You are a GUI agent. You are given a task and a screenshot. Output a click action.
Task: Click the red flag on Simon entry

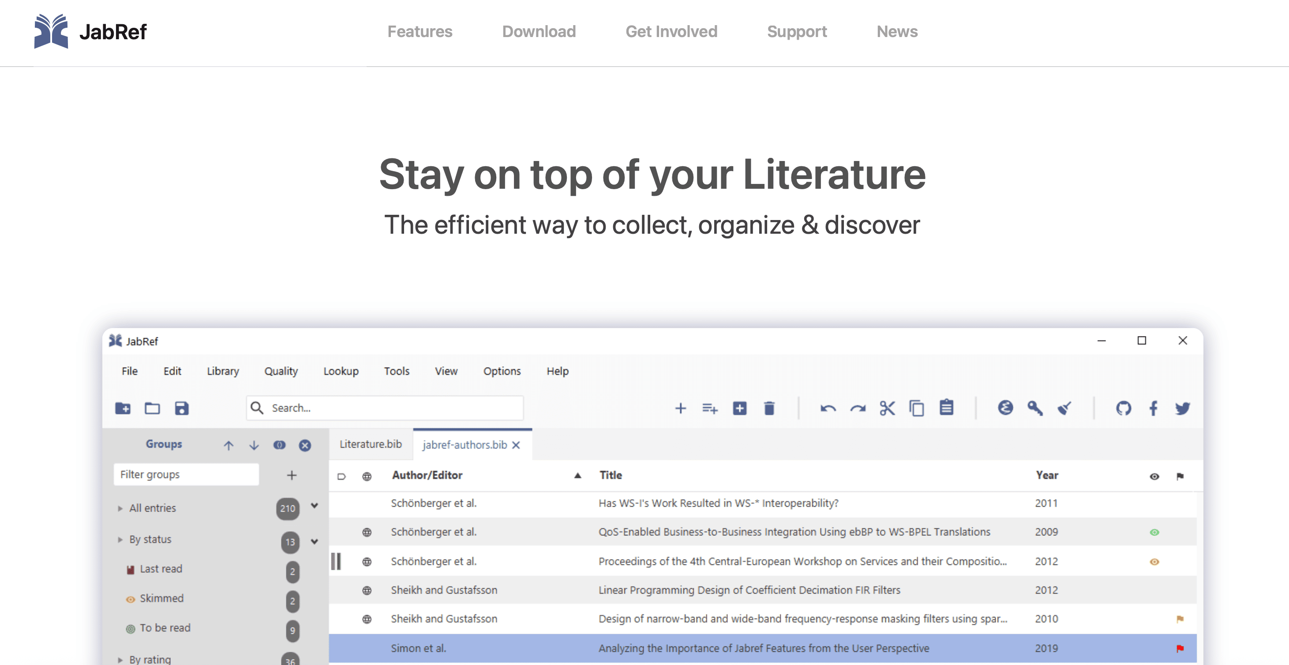[1180, 649]
